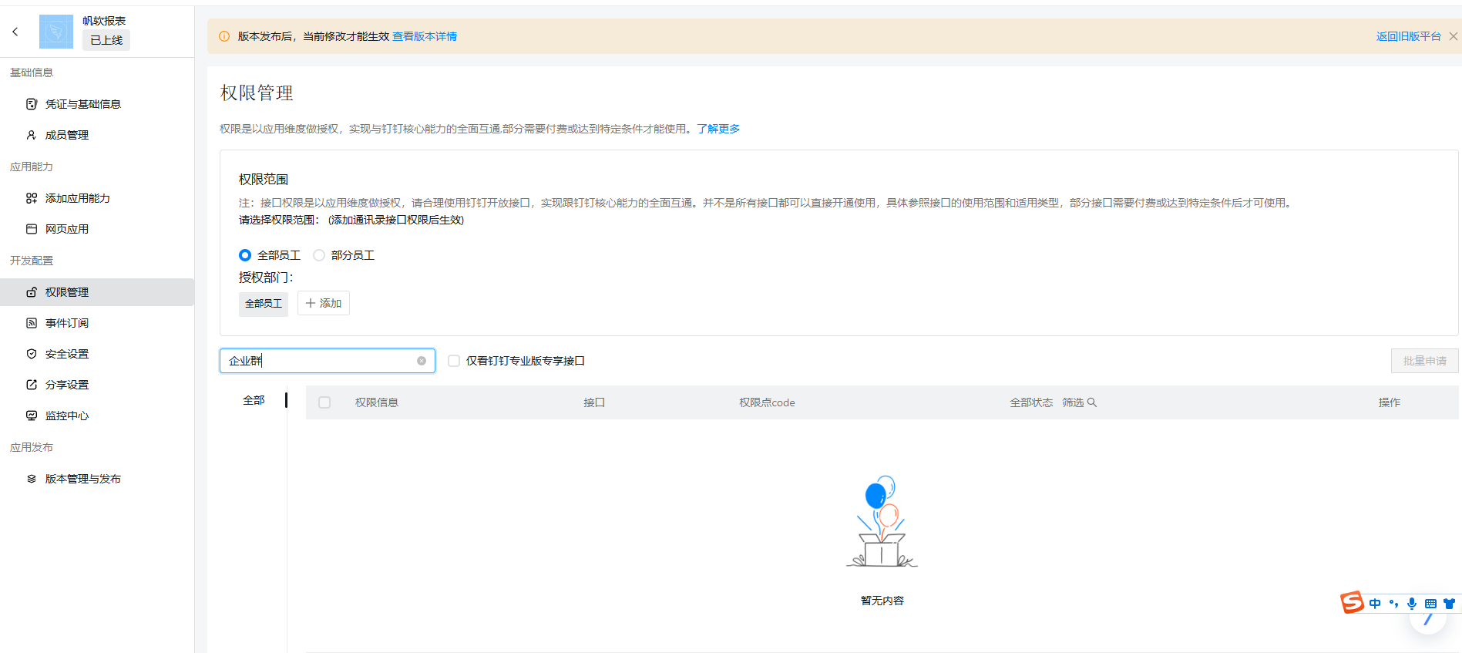Select the 全部 category tab
The width and height of the screenshot is (1462, 653).
point(254,400)
